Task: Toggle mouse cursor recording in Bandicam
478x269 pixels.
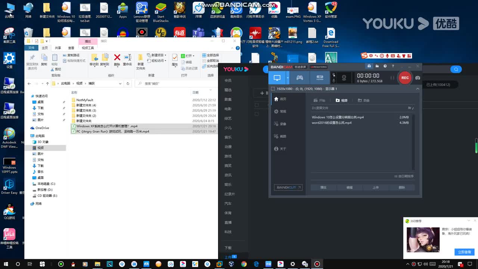Action: point(334,75)
